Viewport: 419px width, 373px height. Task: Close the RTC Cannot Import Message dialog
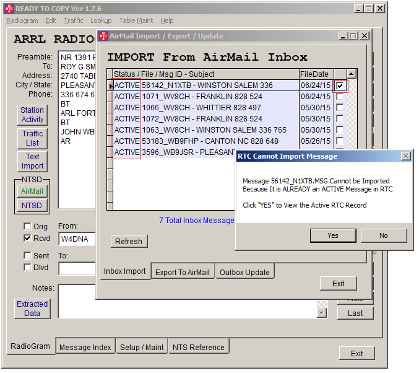click(406, 156)
